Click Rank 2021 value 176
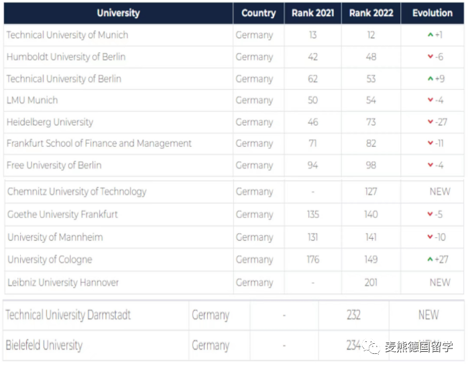468x368 pixels. coord(313,259)
